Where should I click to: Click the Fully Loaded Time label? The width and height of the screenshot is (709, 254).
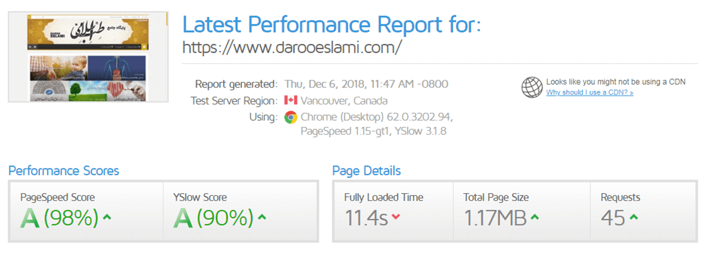pyautogui.click(x=384, y=197)
